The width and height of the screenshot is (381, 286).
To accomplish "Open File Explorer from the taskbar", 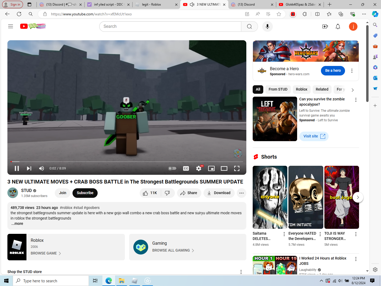I will [x=121, y=281].
